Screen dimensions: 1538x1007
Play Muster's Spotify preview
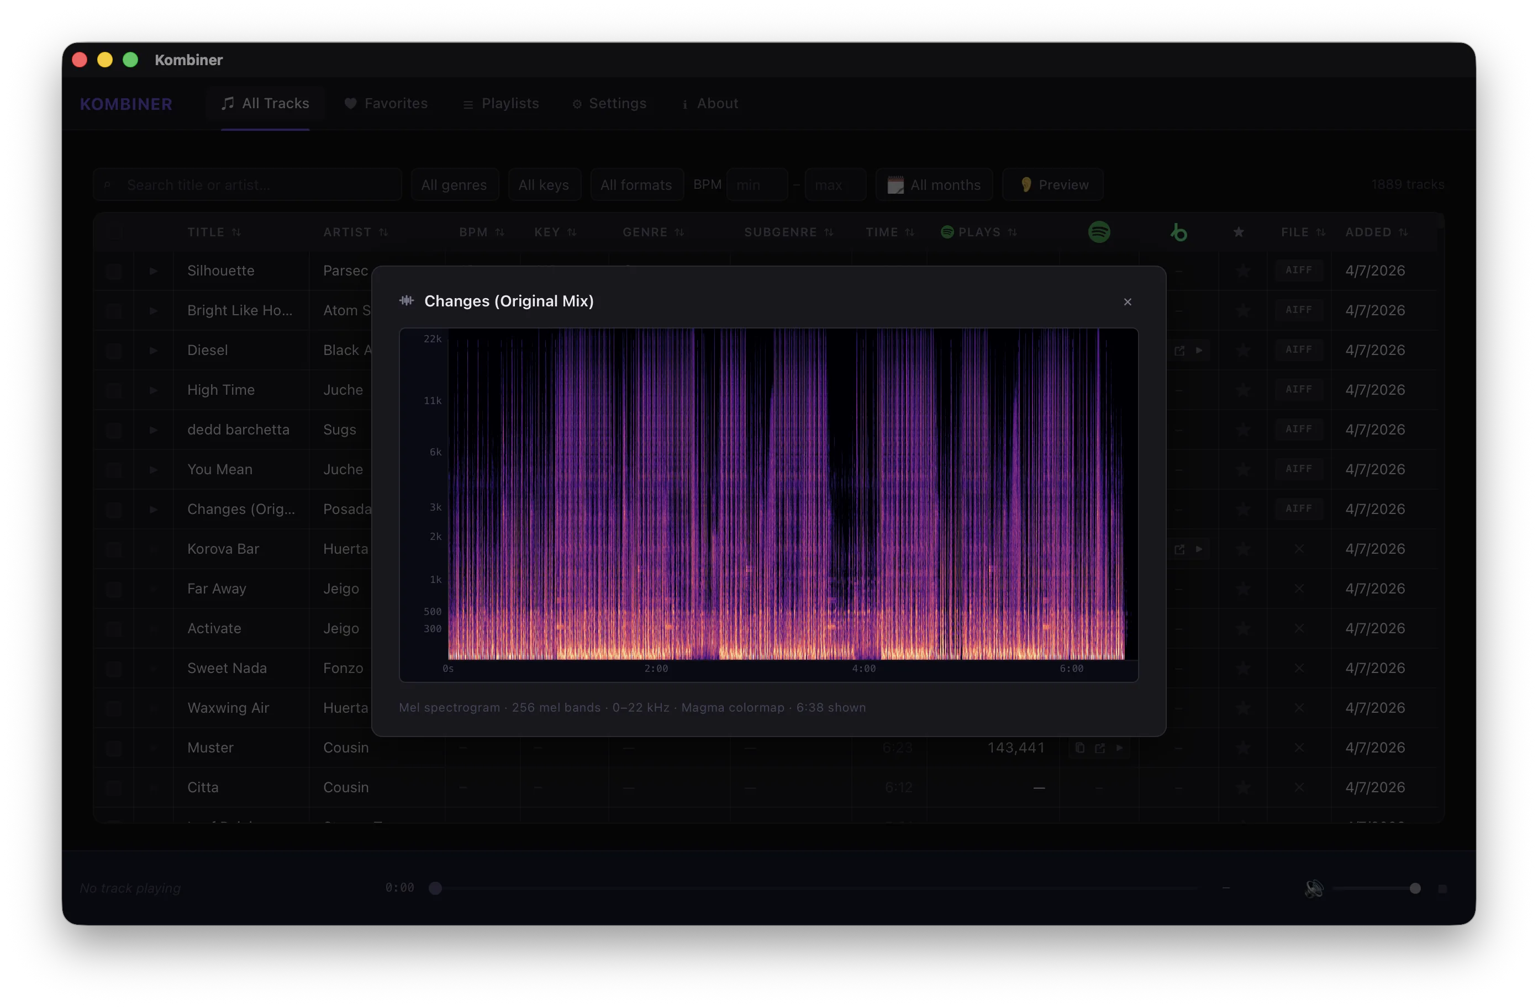point(1120,748)
